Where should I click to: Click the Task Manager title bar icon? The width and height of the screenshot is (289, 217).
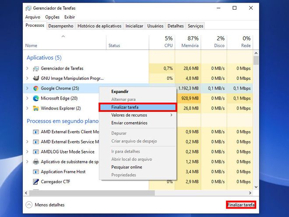[28, 8]
